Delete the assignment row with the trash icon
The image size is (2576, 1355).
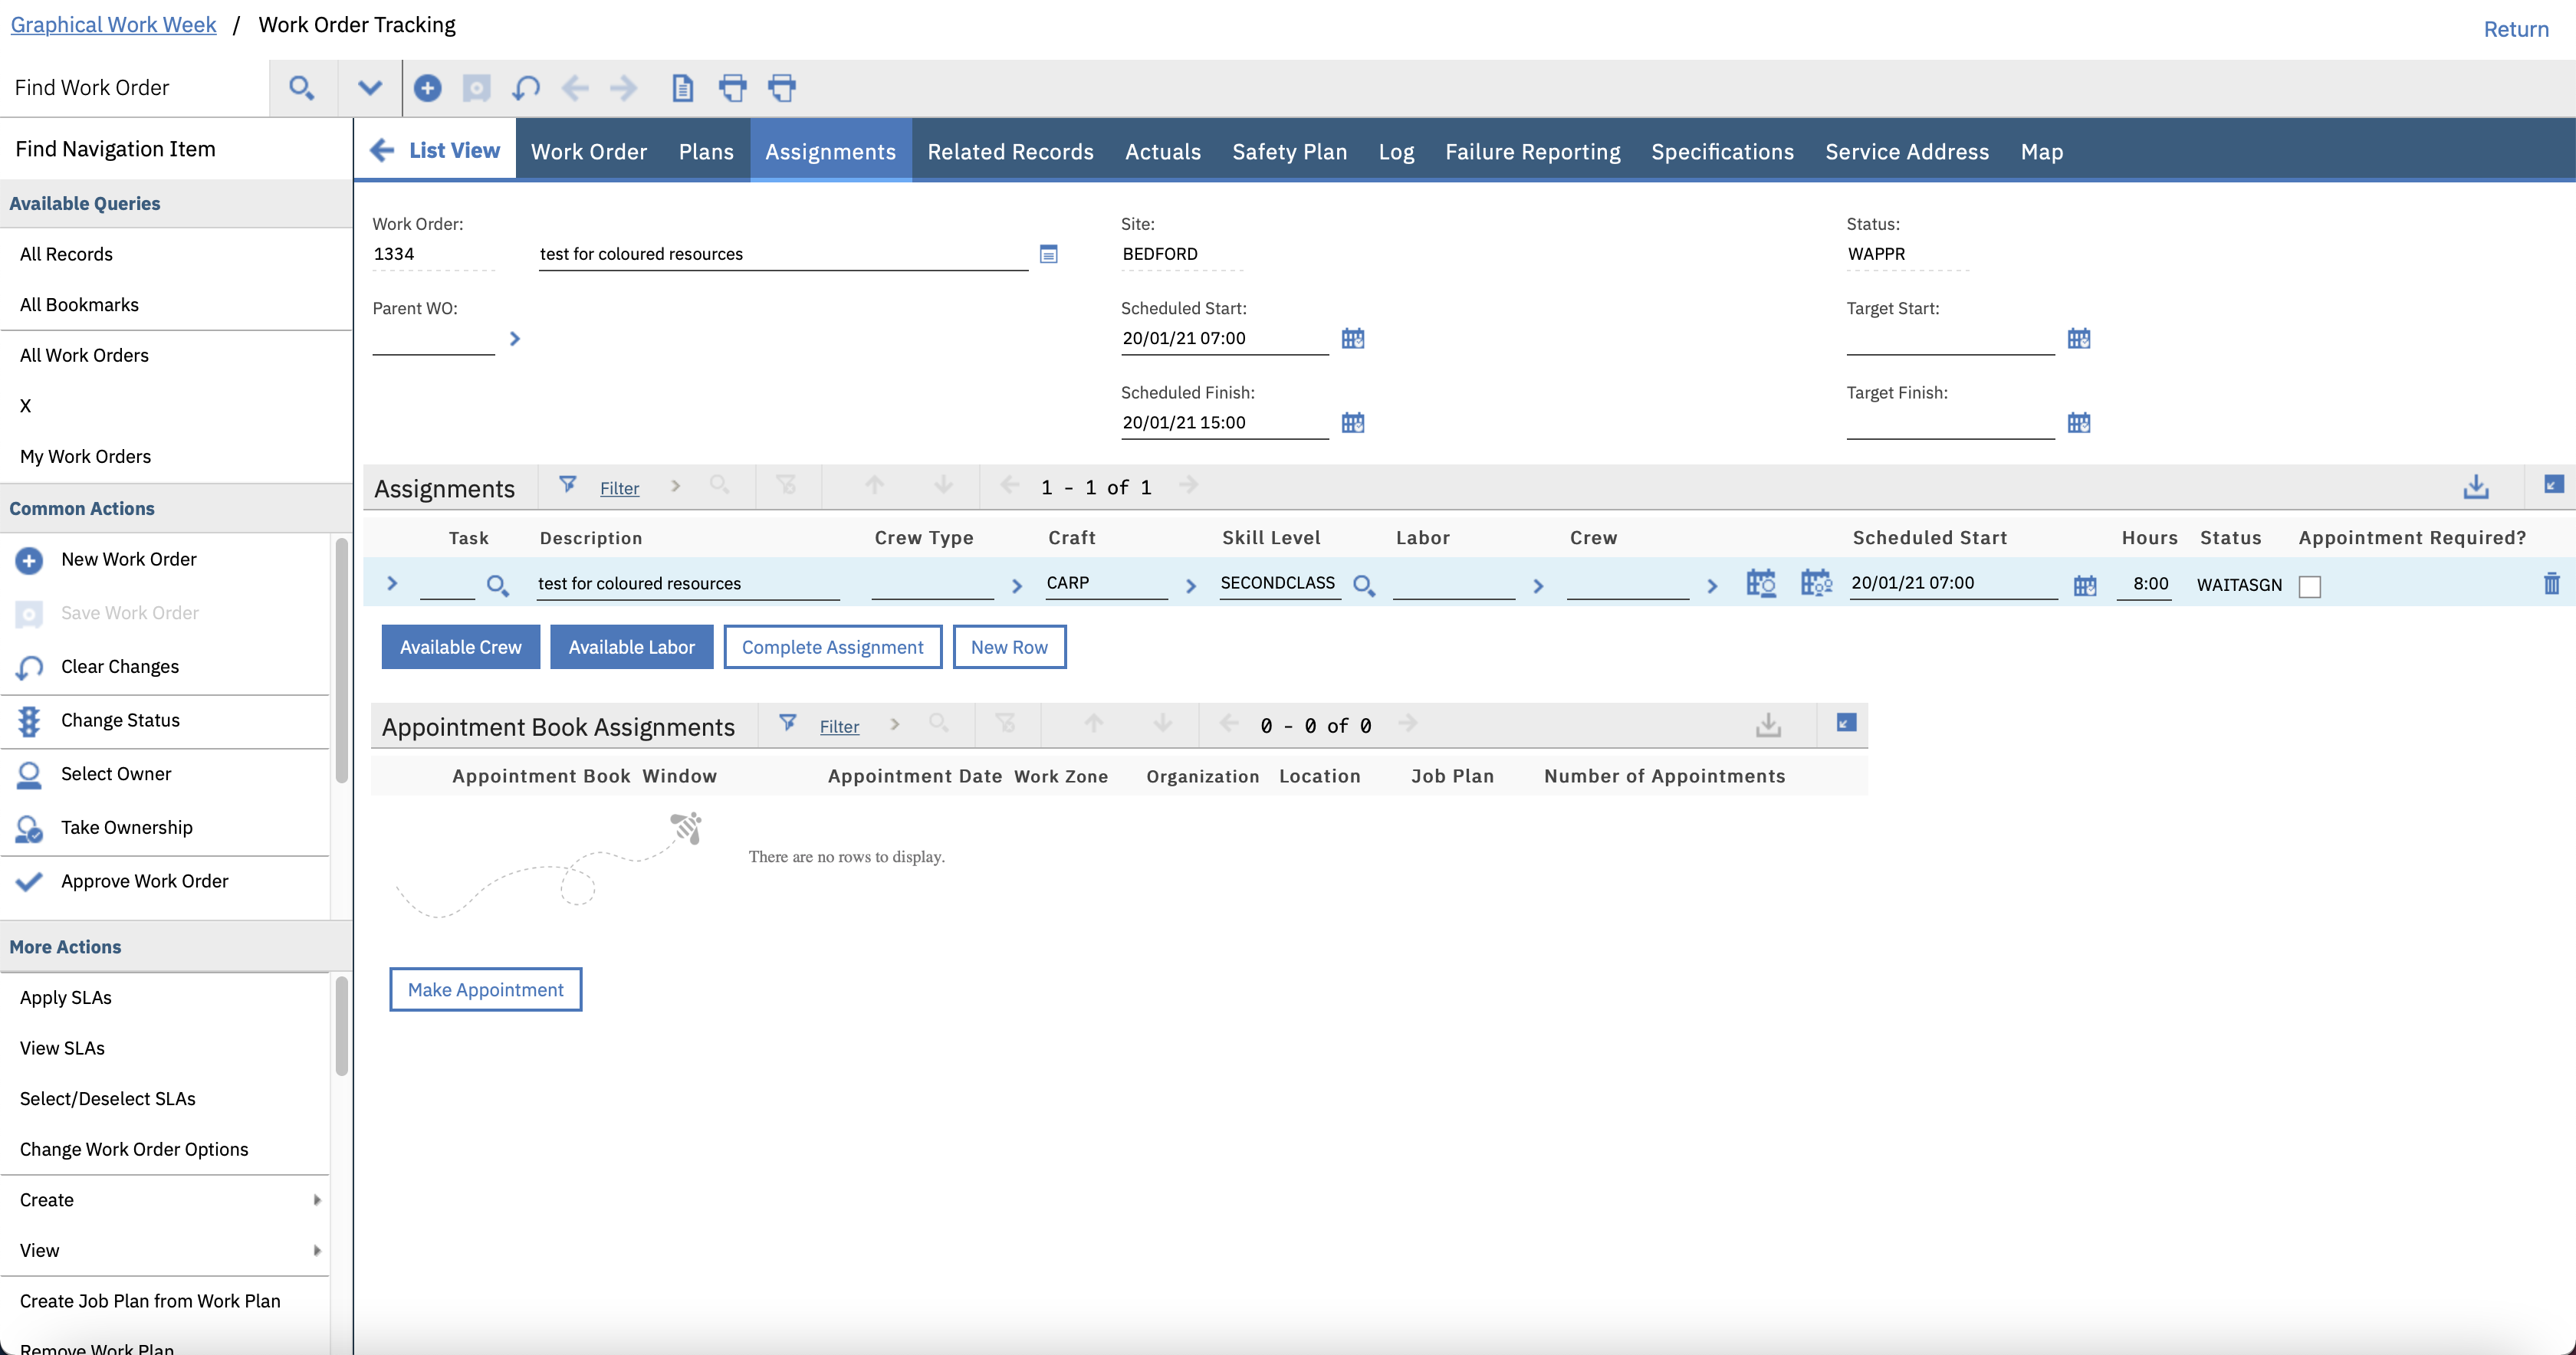[2551, 584]
